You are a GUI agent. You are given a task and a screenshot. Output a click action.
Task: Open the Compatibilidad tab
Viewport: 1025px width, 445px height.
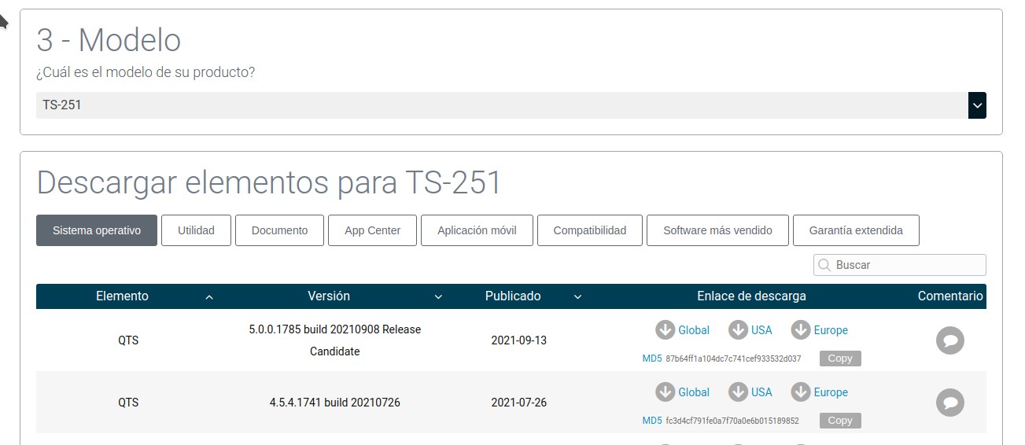point(589,230)
